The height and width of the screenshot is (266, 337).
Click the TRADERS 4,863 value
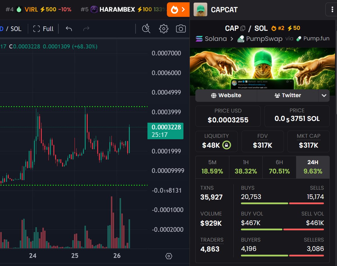210,249
